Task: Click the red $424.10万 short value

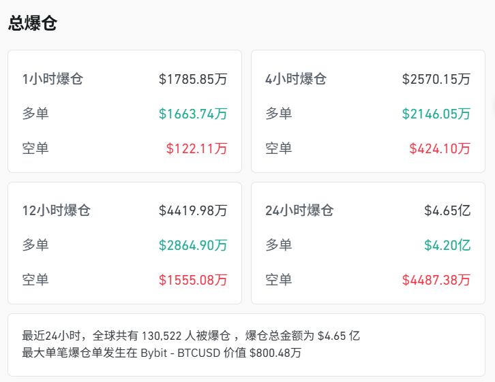Action: tap(440, 148)
